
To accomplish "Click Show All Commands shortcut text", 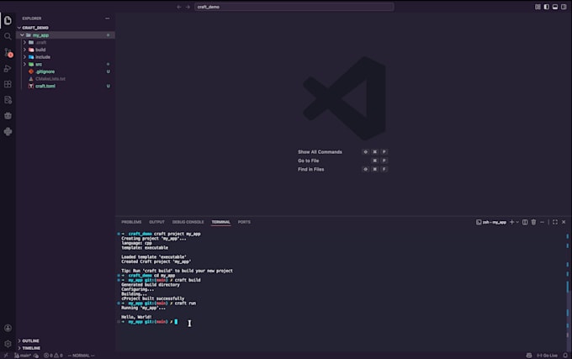I will coord(320,152).
